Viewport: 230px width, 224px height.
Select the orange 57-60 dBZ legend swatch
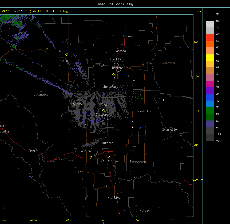pos(210,44)
